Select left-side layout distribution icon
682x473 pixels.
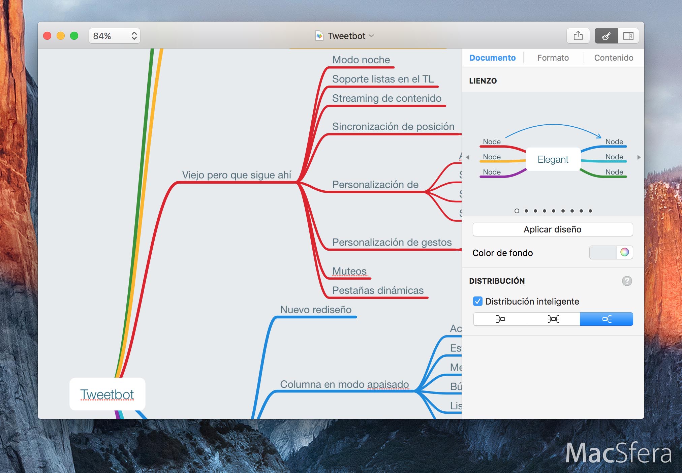point(500,319)
